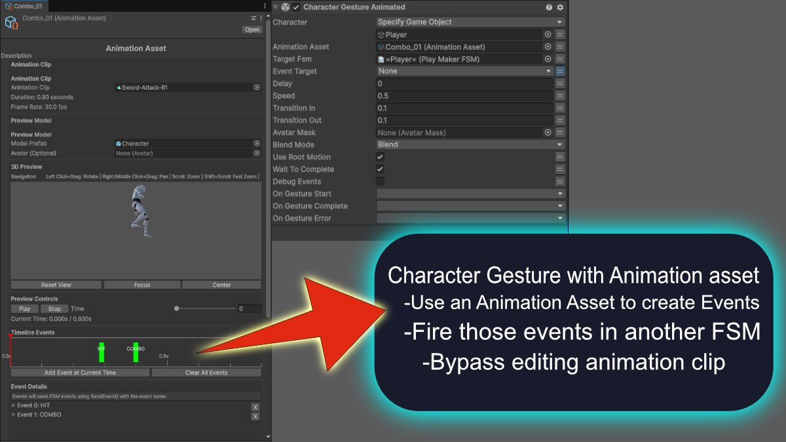Delete Event 1: COMBO with its X button
The image size is (786, 442).
click(x=255, y=416)
